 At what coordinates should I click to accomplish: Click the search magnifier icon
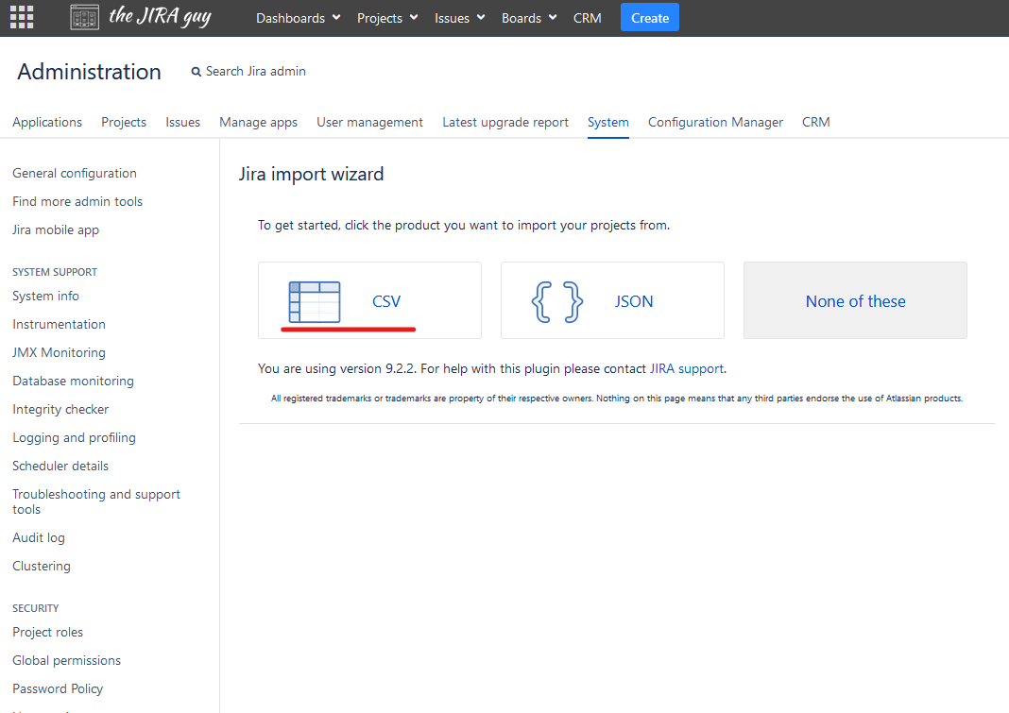[197, 72]
